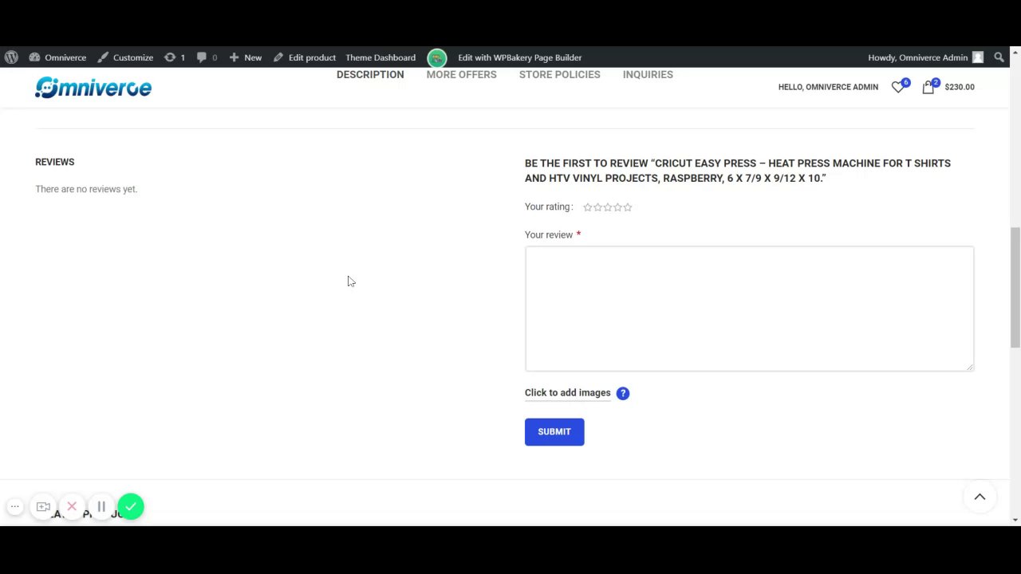Switch to the Store Policies tab
Screen dimensions: 1021x574
point(560,75)
